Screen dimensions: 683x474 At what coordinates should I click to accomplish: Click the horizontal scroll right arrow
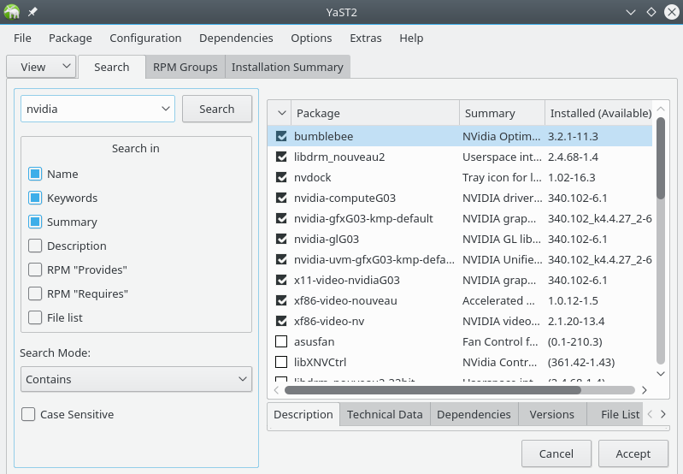[x=645, y=390]
